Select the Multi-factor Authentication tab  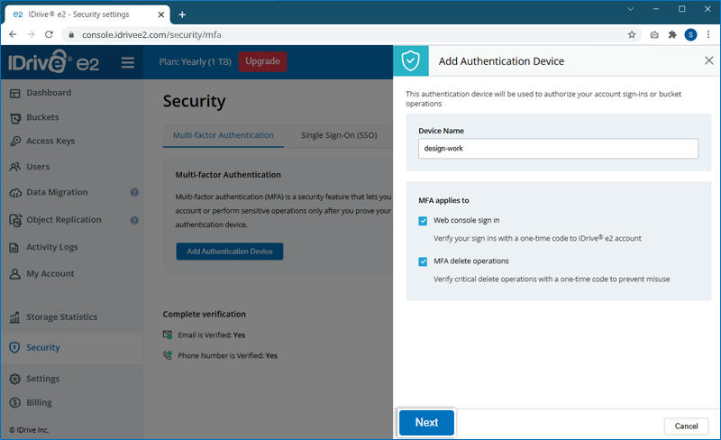223,135
